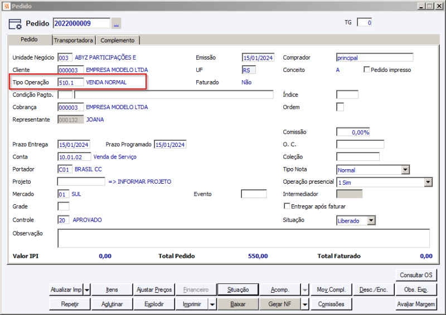Click the Baixar button

[238, 304]
